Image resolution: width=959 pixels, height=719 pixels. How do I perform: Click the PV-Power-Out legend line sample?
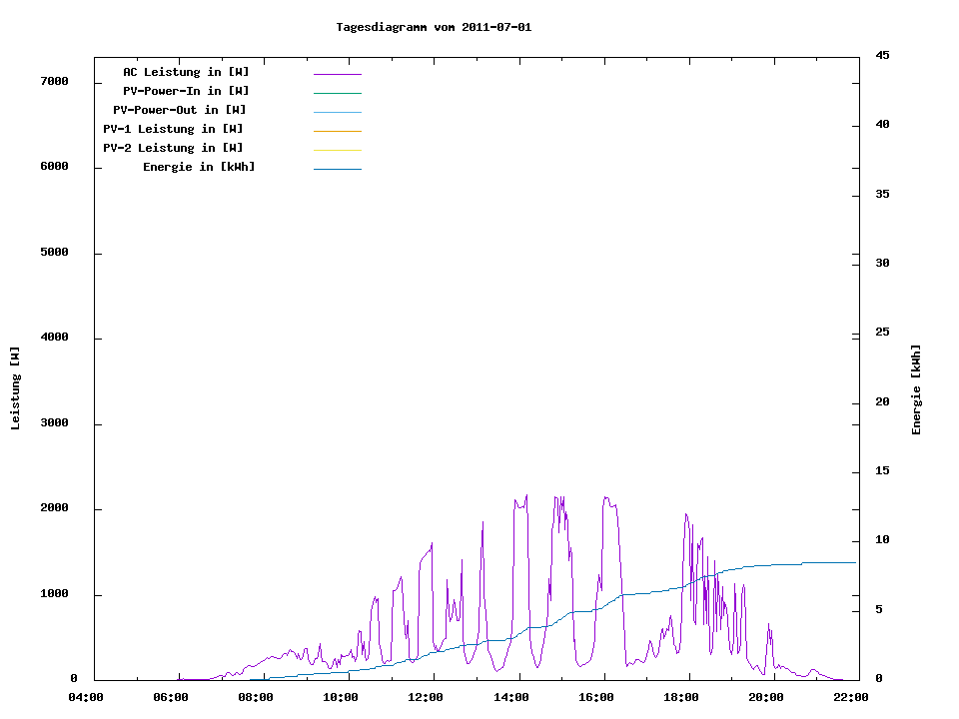pos(337,112)
